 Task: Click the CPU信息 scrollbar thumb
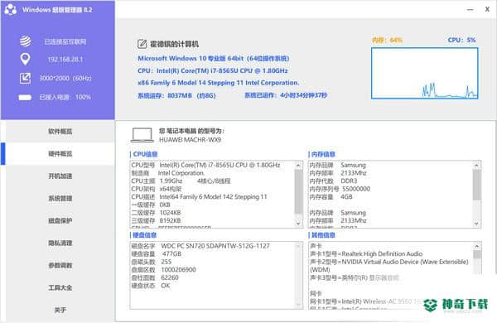(x=298, y=191)
